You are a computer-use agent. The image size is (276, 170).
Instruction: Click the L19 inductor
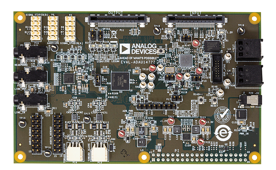point(196,130)
